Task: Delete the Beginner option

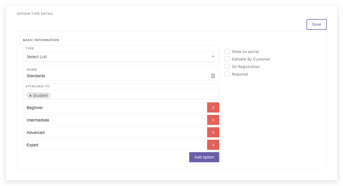Action: click(x=213, y=108)
